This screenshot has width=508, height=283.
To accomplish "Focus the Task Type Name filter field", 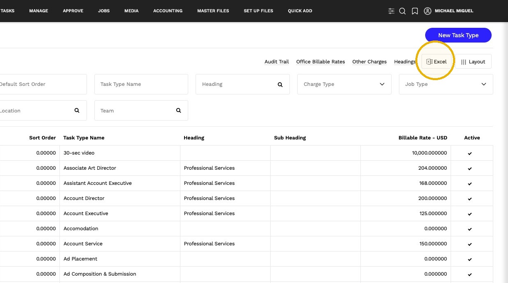I will point(141,84).
